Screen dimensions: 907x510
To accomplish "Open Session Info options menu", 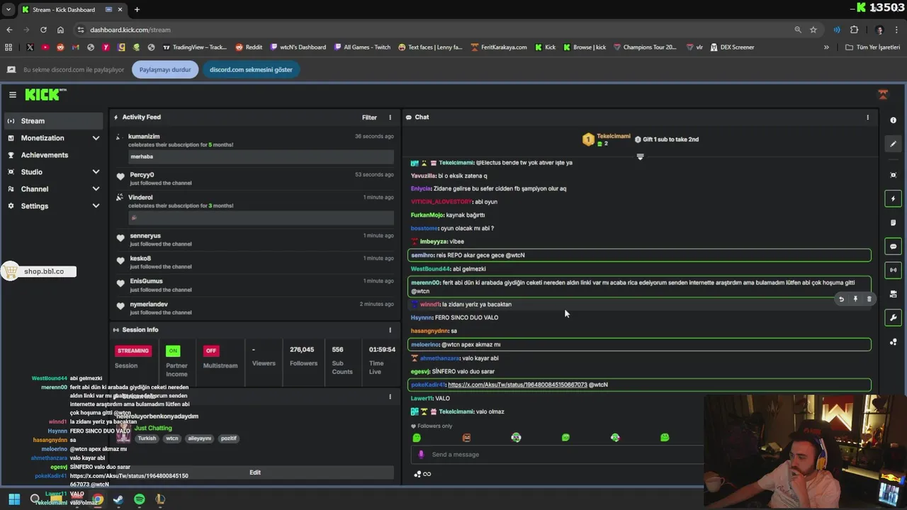I will (x=390, y=330).
